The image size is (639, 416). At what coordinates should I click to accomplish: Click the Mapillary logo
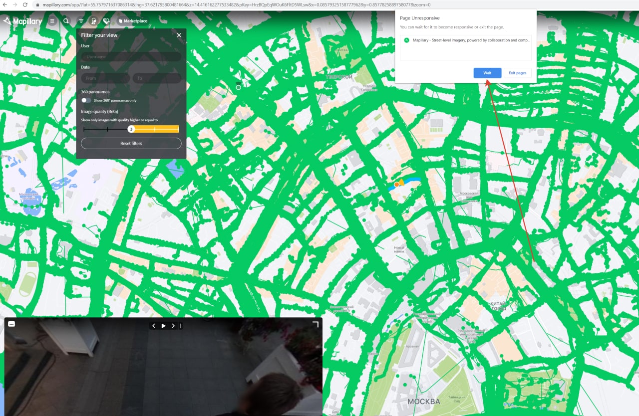(x=22, y=21)
